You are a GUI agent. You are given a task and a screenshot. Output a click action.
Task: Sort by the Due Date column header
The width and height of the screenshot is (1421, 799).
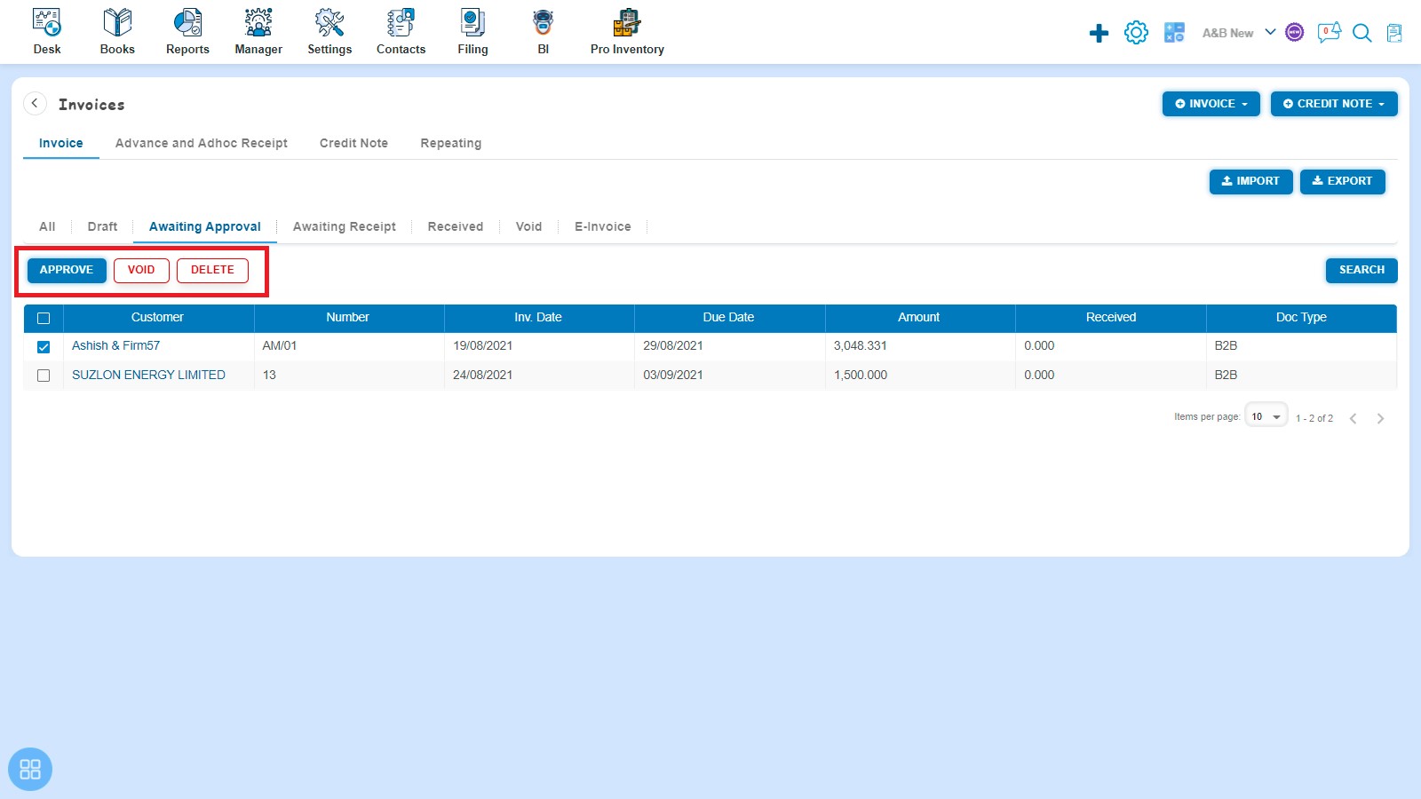(728, 318)
